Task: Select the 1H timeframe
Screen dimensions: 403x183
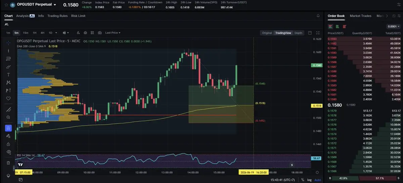Action: click(x=35, y=33)
